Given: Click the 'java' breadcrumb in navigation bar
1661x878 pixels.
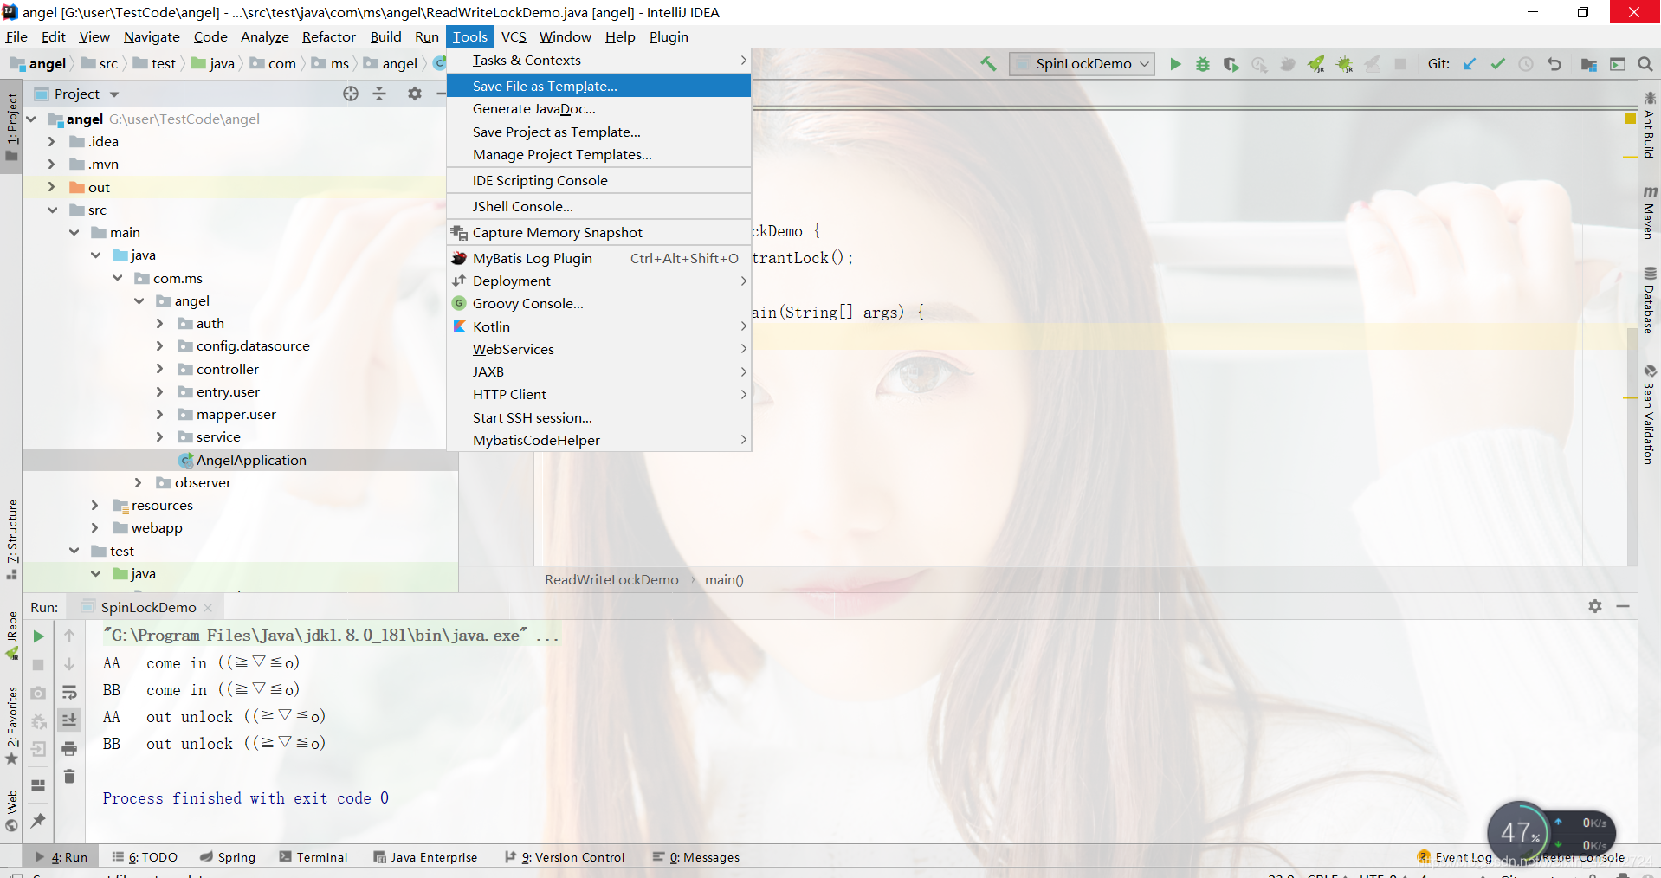Looking at the screenshot, I should coord(213,63).
